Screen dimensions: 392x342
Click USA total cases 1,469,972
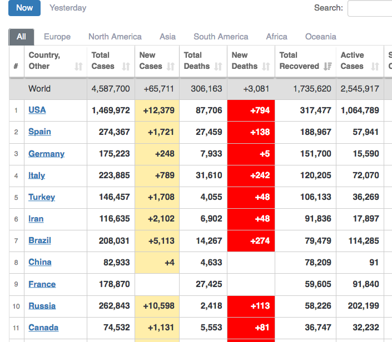111,110
